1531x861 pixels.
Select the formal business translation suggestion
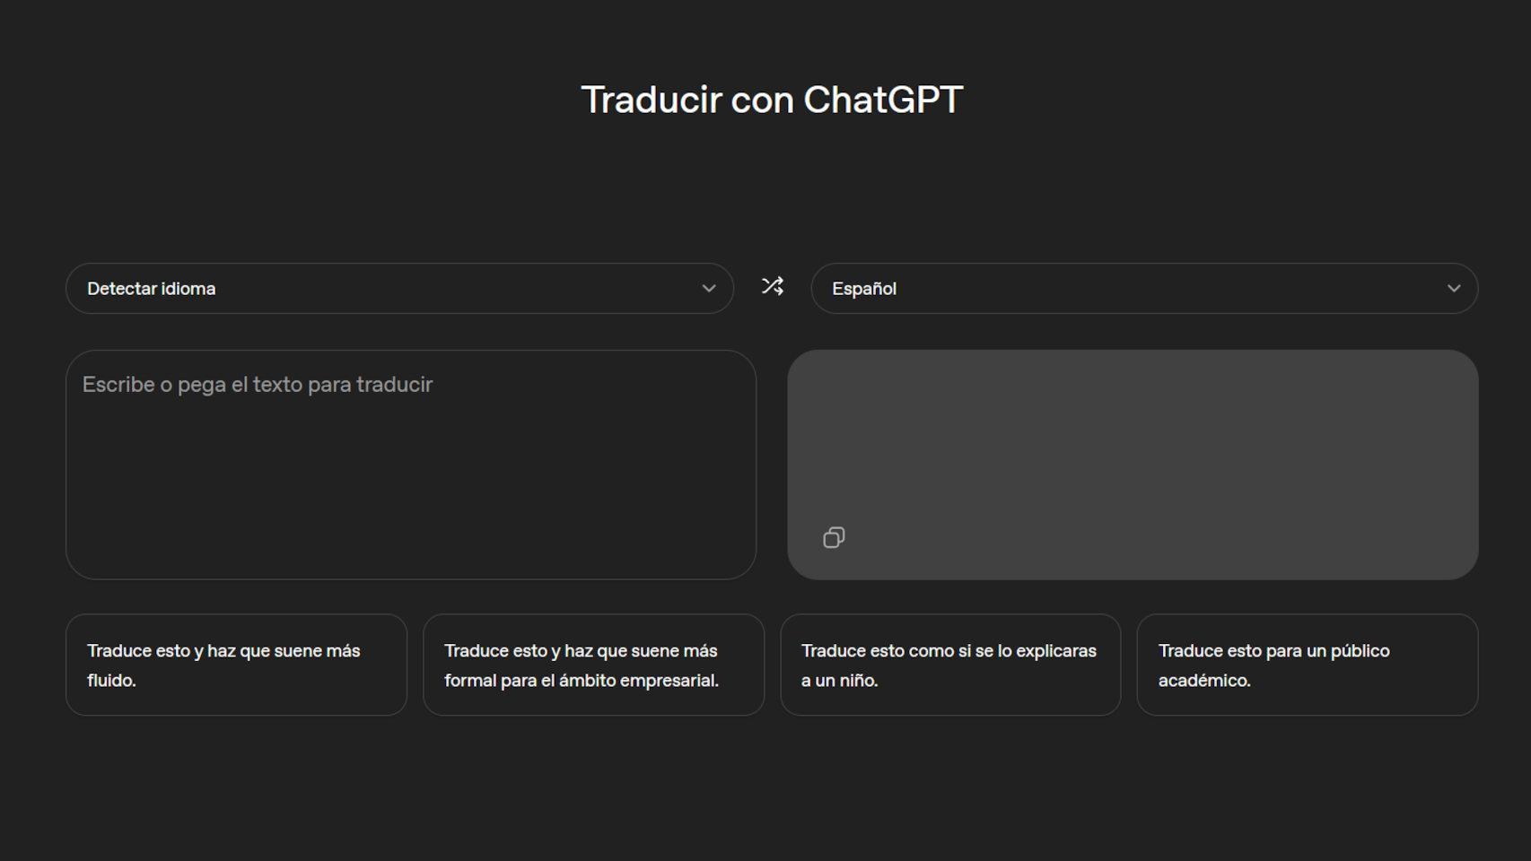click(593, 665)
